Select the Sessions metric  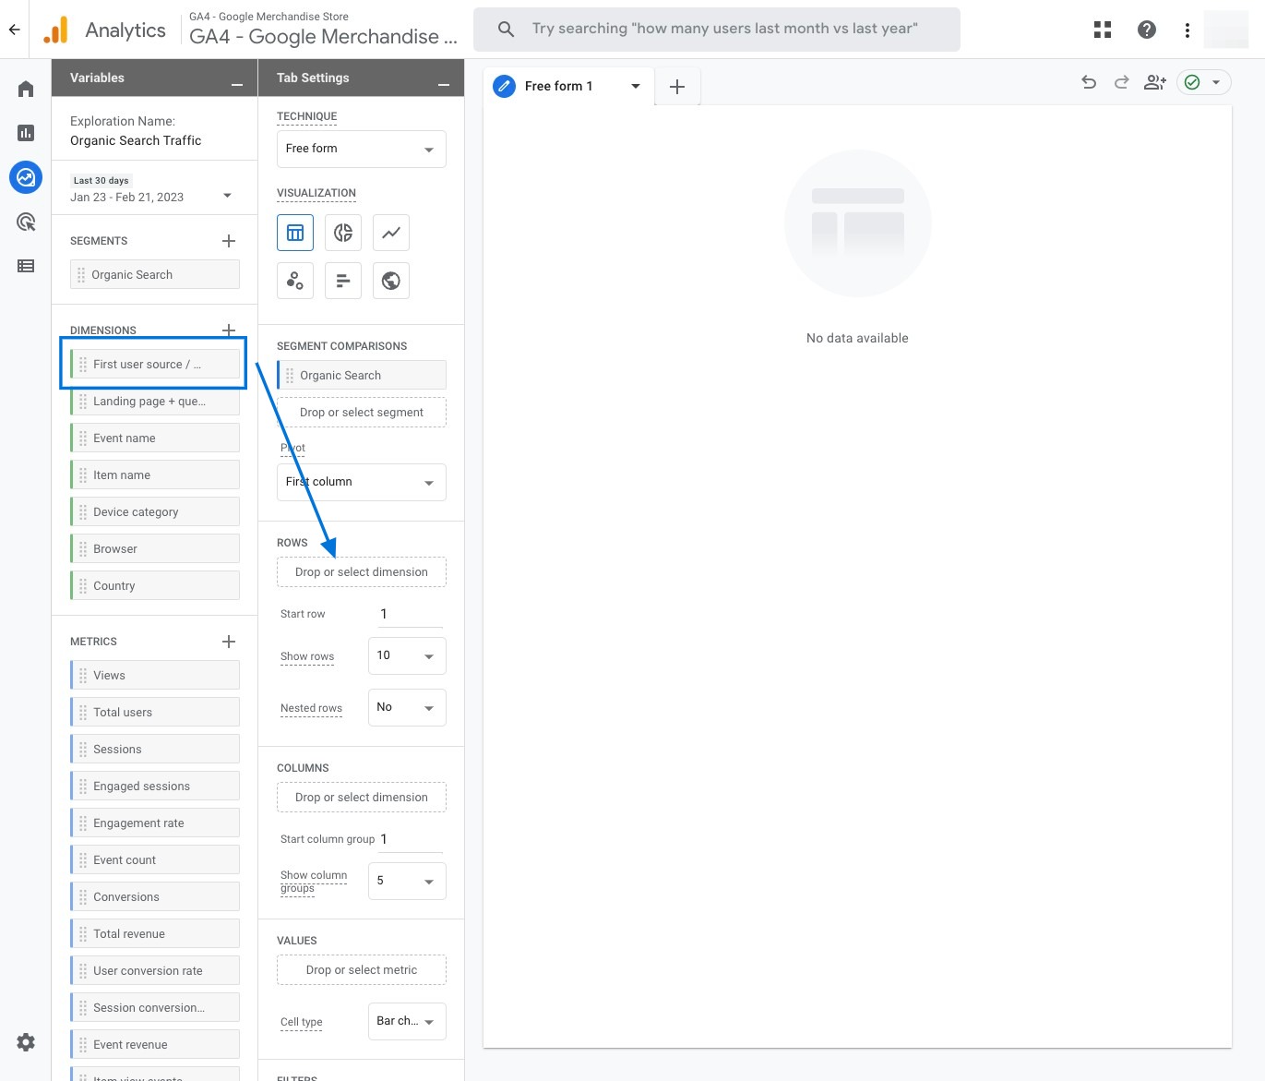pyautogui.click(x=155, y=750)
